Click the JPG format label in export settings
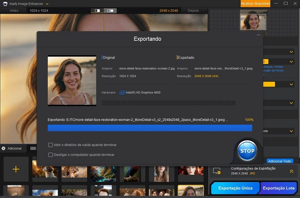Image resolution: width=300 pixels, height=198 pixels. point(252,173)
